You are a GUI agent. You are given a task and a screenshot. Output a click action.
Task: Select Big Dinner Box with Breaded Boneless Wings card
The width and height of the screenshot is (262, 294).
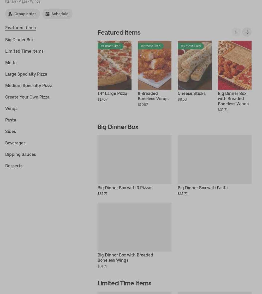[134, 235]
